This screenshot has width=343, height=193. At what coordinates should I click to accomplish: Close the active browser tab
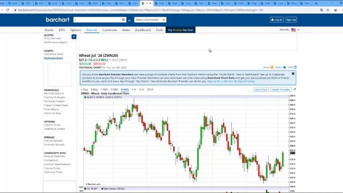tap(150, 3)
